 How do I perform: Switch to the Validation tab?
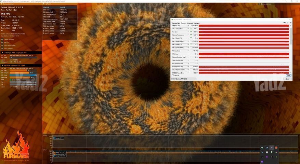click(197, 23)
